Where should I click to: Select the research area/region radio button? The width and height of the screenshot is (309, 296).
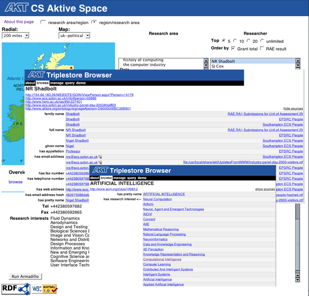(x=43, y=22)
